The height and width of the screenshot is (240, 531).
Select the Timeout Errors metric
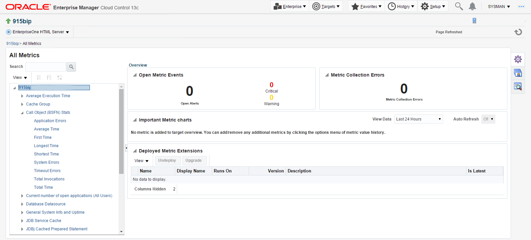(47, 171)
